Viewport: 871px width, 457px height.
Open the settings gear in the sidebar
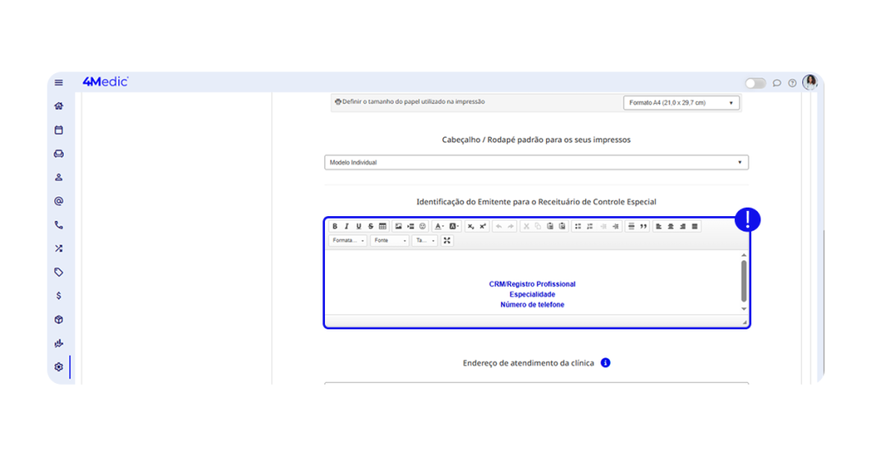pos(59,367)
